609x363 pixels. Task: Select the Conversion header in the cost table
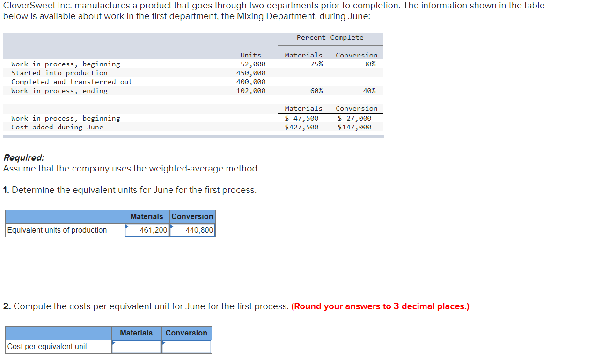click(186, 333)
